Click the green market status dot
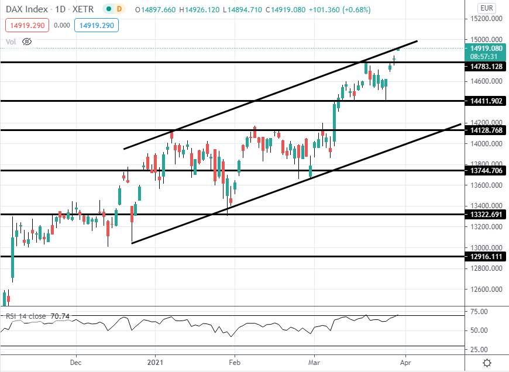 point(108,9)
